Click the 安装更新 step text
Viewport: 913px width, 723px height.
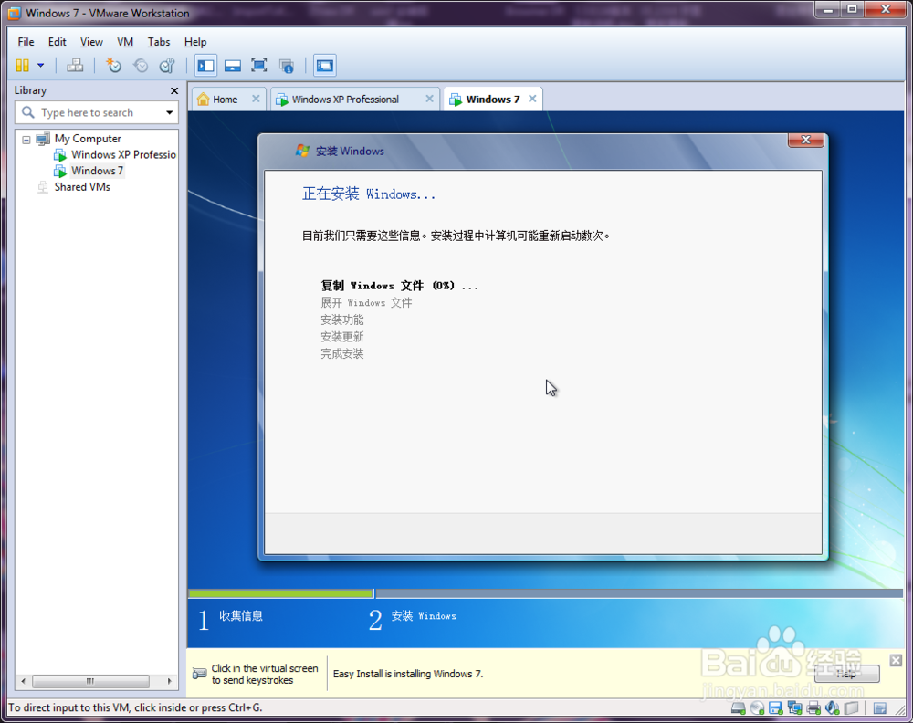pos(341,337)
